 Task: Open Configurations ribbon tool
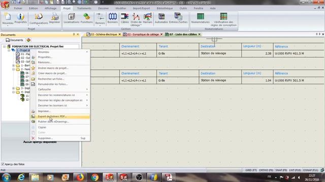(39, 19)
